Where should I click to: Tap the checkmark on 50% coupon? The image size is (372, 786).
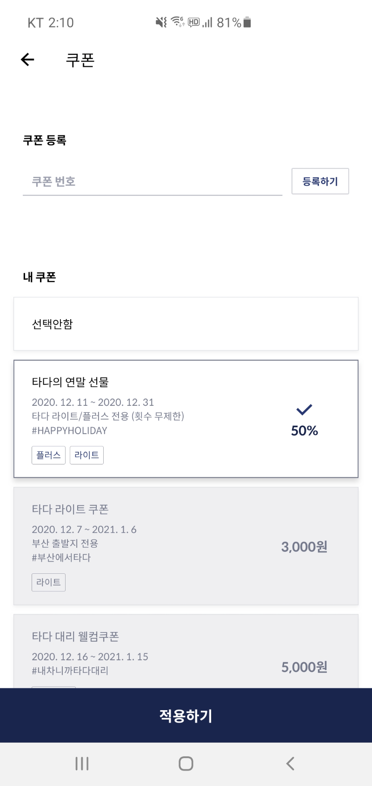(304, 410)
